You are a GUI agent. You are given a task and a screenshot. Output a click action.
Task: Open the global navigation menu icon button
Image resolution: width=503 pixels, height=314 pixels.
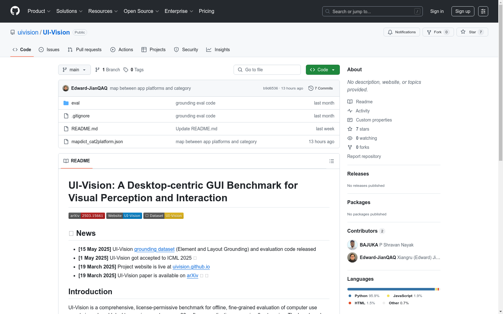[483, 11]
